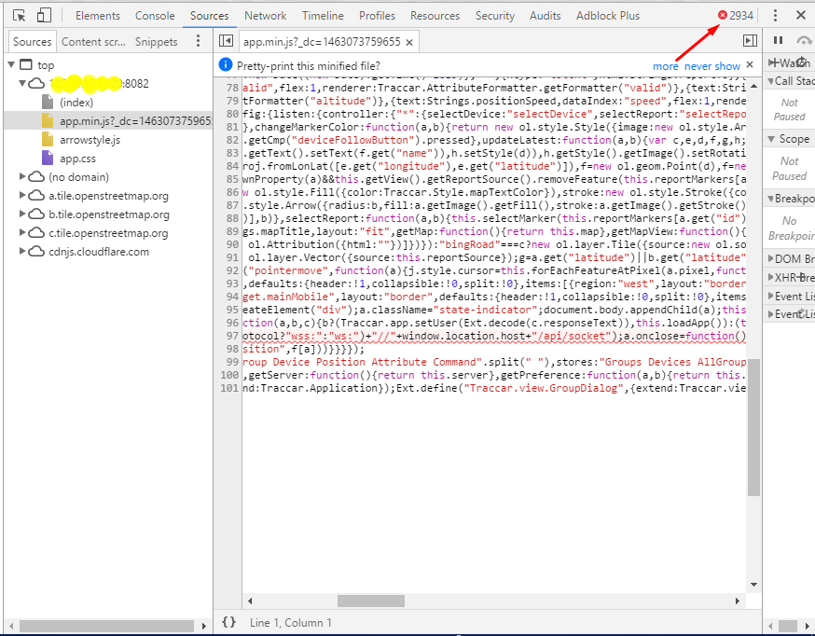The width and height of the screenshot is (815, 636).
Task: Hide the debugger pane icon
Action: [750, 40]
